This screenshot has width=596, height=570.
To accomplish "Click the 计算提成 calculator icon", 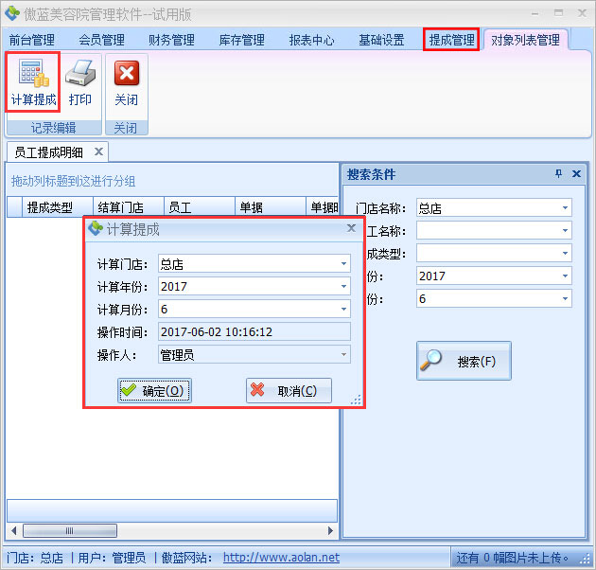I will pyautogui.click(x=33, y=73).
